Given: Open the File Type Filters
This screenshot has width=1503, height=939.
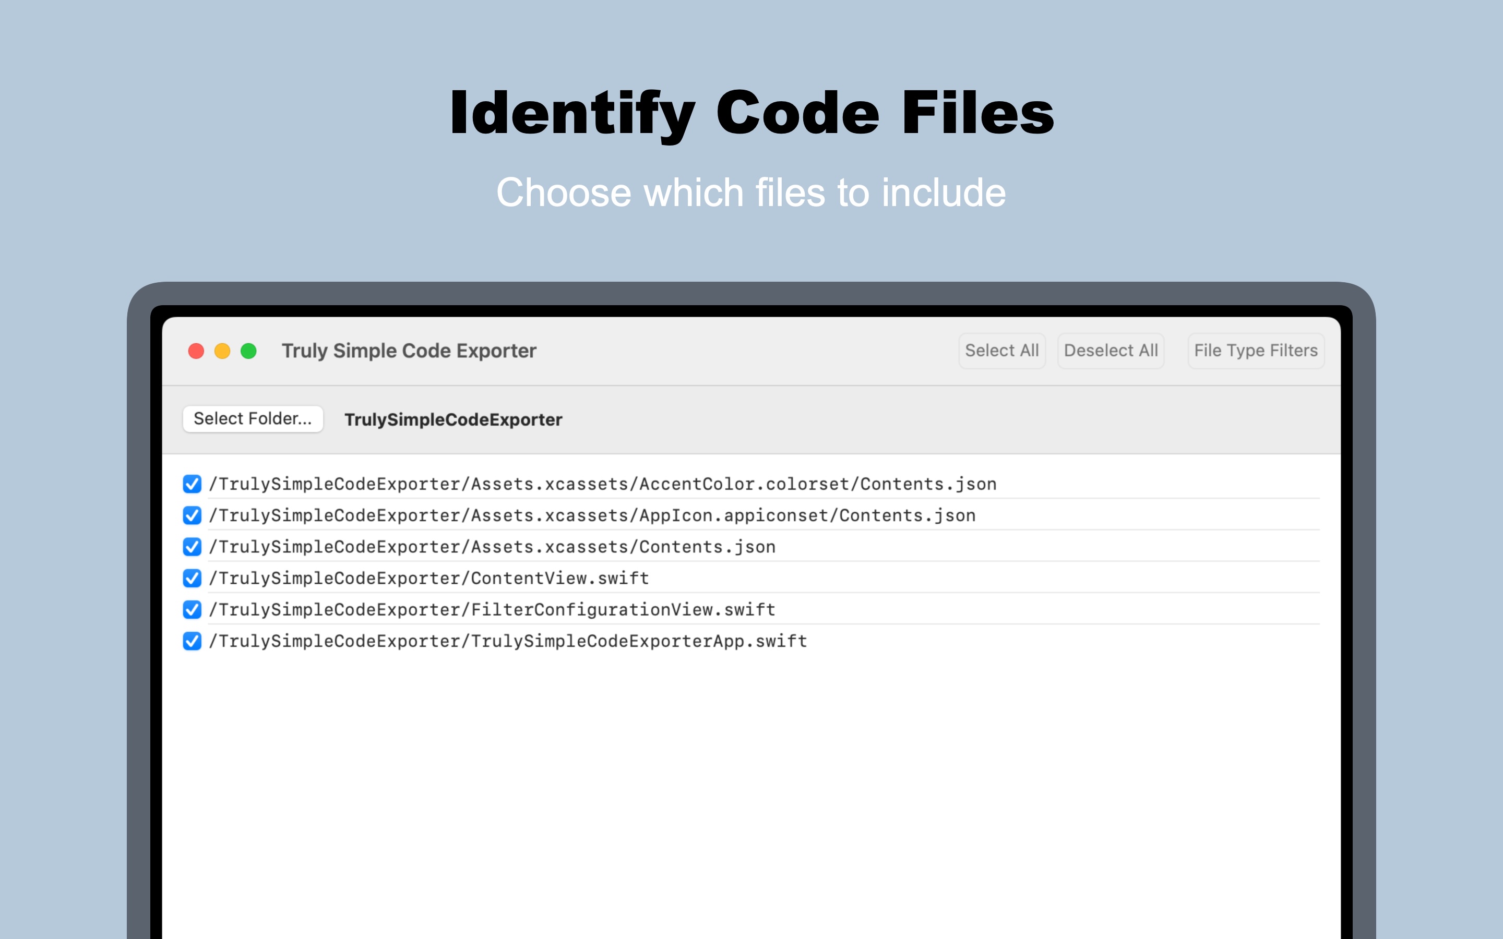Looking at the screenshot, I should pos(1255,351).
